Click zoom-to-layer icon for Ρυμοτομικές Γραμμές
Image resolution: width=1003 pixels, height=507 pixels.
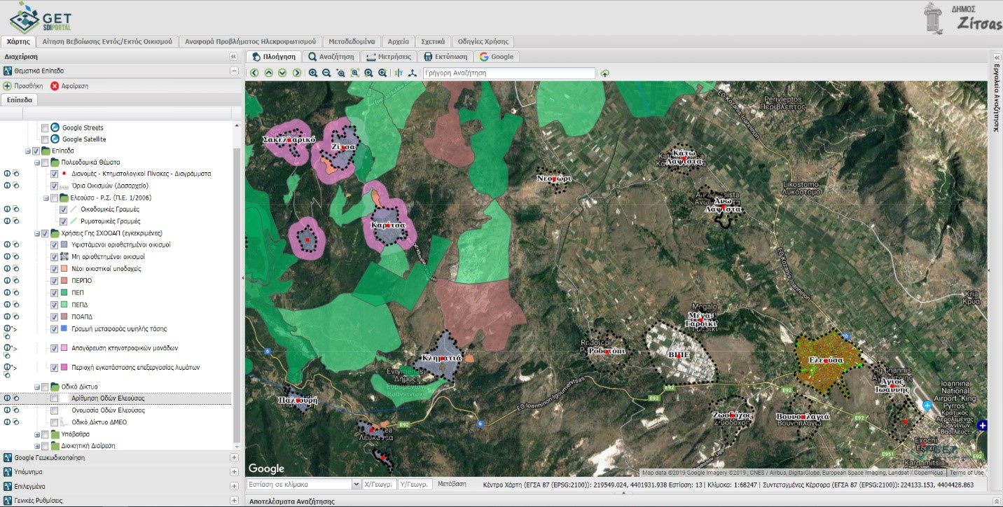[15, 221]
